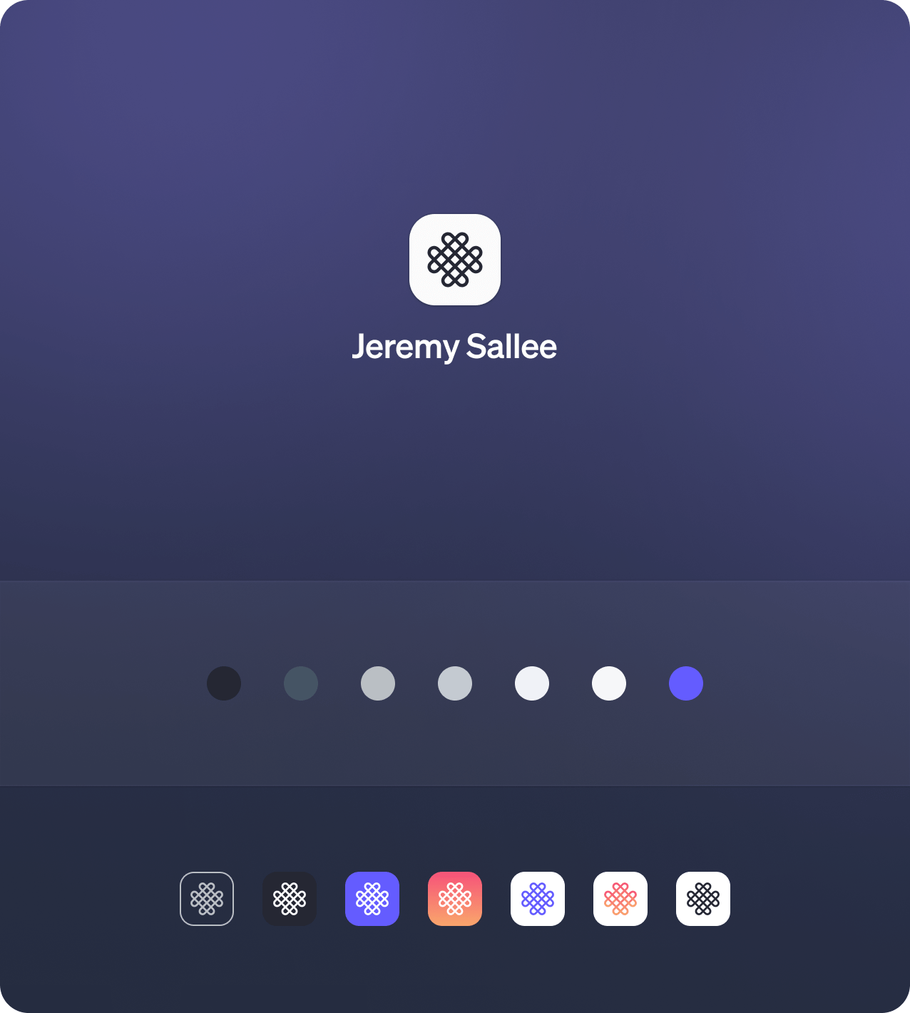Select the outlined transparent logo variant
This screenshot has width=910, height=1013.
tap(207, 899)
